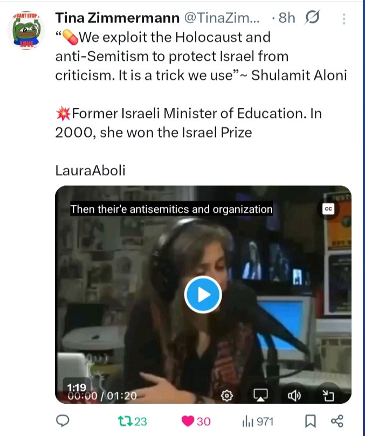Open video settings gear
The width and height of the screenshot is (365, 436).
coord(227,395)
